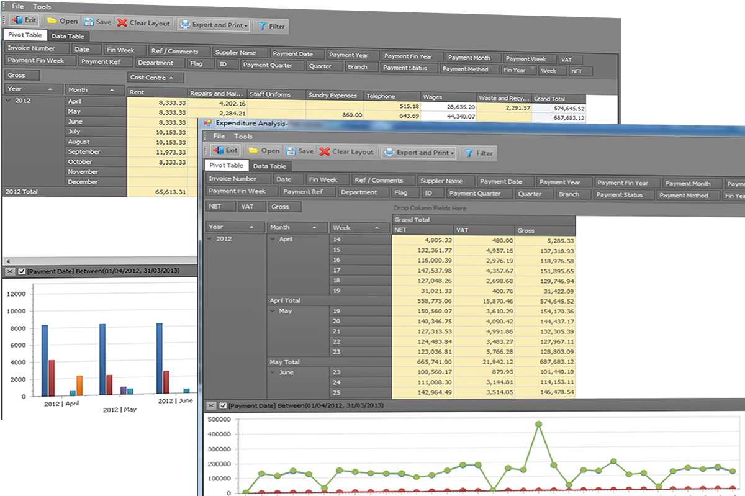Click the Exit icon in the Expenditure Analysis window
This screenshot has width=745, height=496.
point(218,151)
